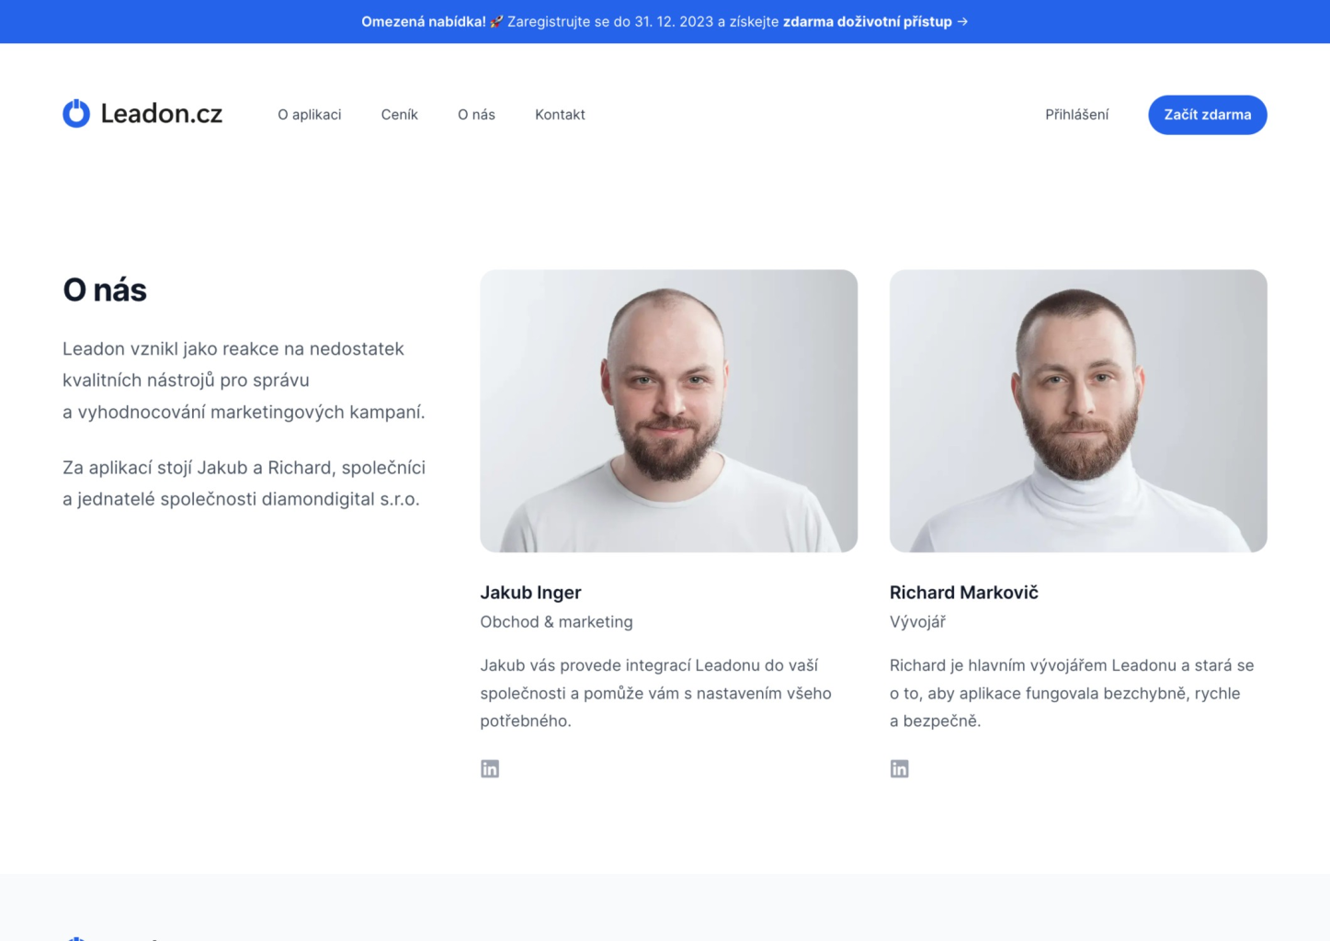Open Richard Markovič's LinkedIn profile icon
This screenshot has height=941, width=1330.
[x=899, y=769]
